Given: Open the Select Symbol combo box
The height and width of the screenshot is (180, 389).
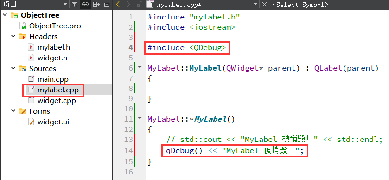Looking at the screenshot, I should [x=300, y=5].
